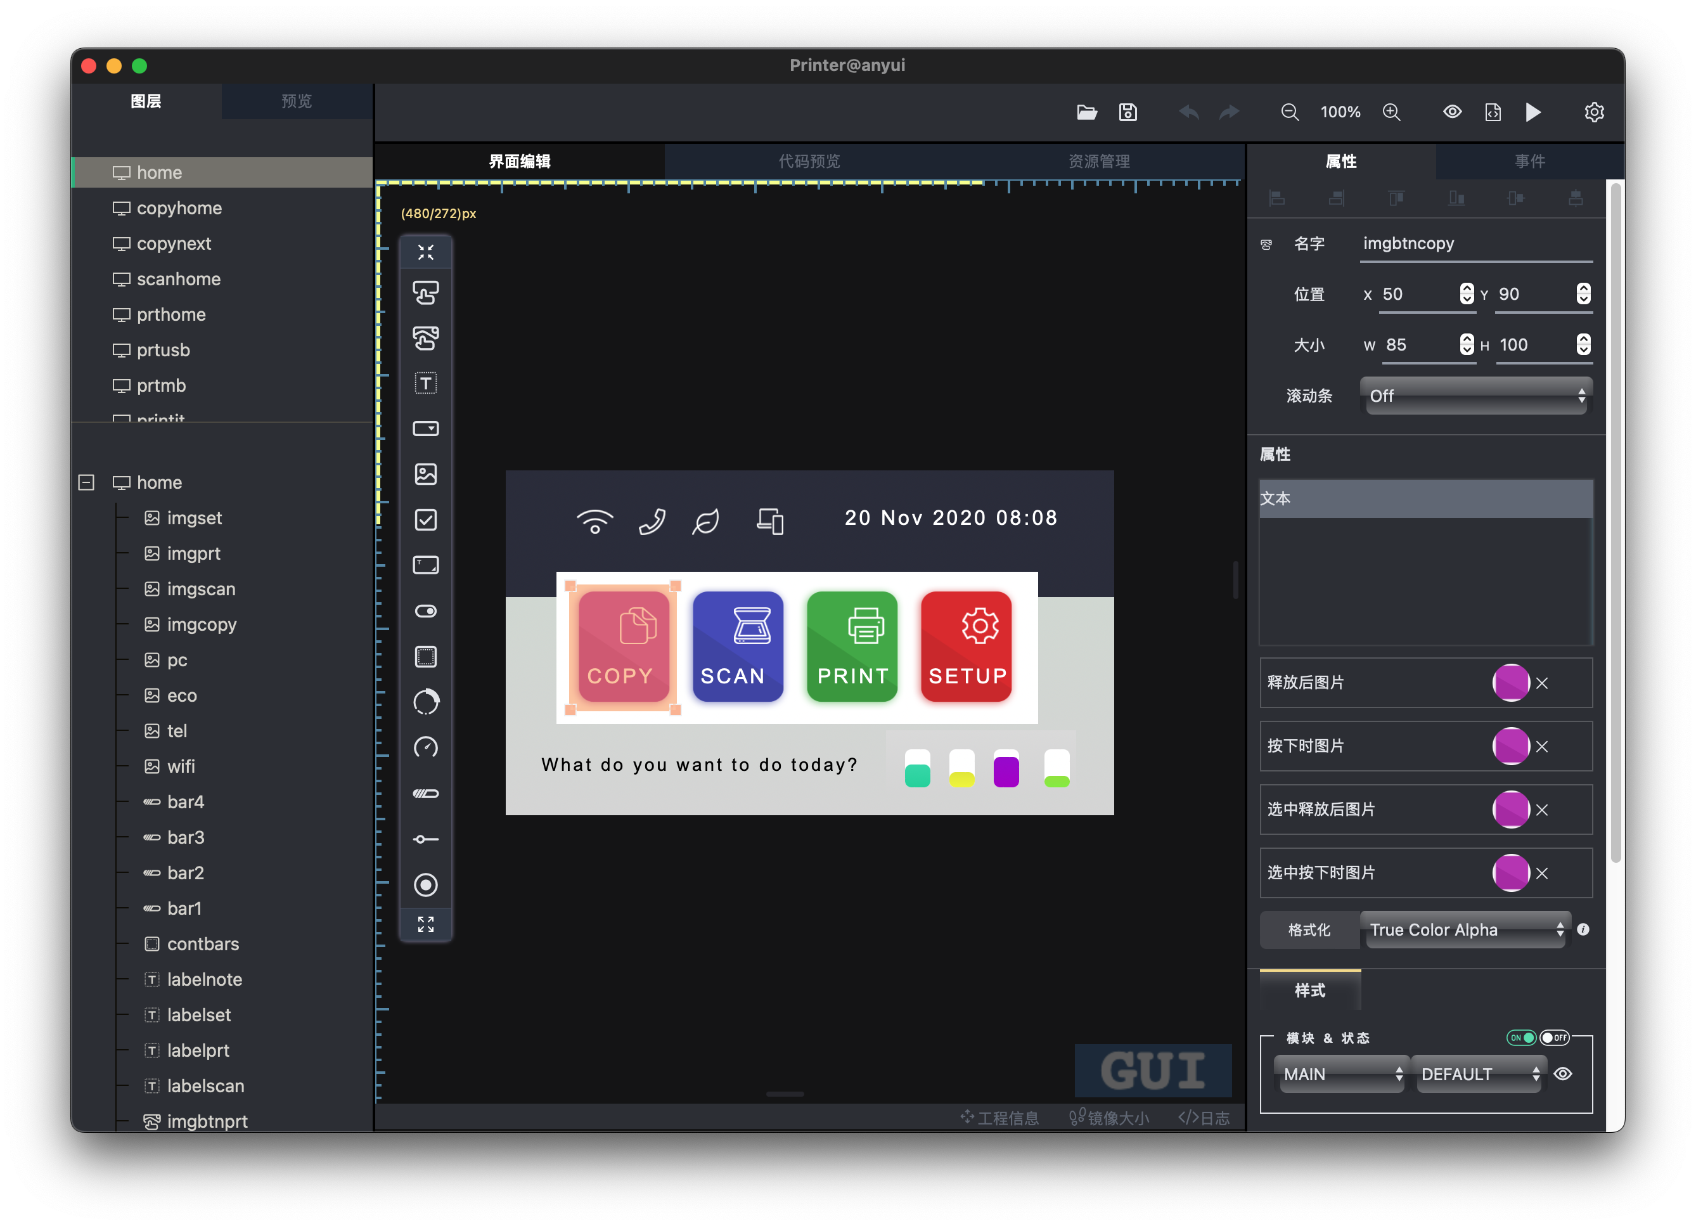1696x1226 pixels.
Task: Select the Text label widget tool
Action: (x=427, y=382)
